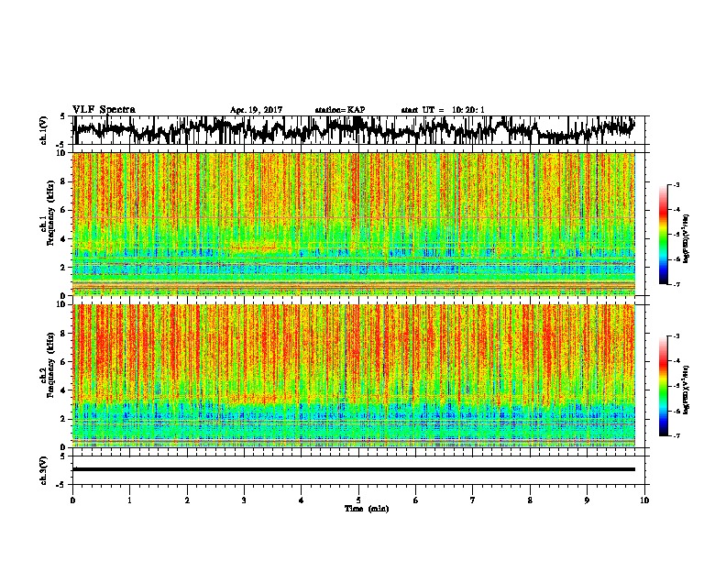Screen dimensions: 726x561
Task: Click the ch.1(V) waveform trace panel
Action: point(358,130)
